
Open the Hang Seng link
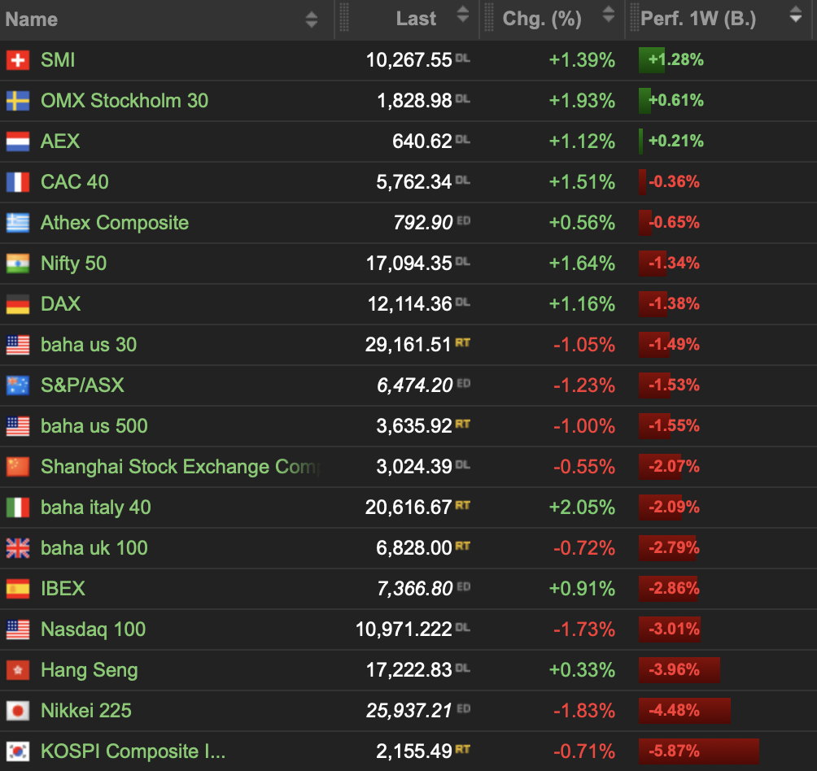pyautogui.click(x=89, y=670)
